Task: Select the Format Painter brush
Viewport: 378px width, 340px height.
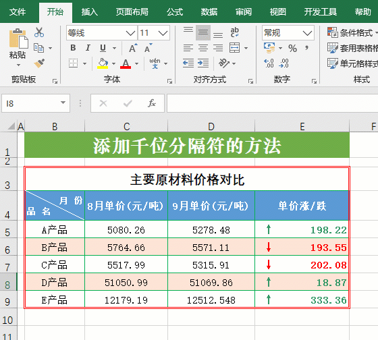Action: pyautogui.click(x=39, y=63)
